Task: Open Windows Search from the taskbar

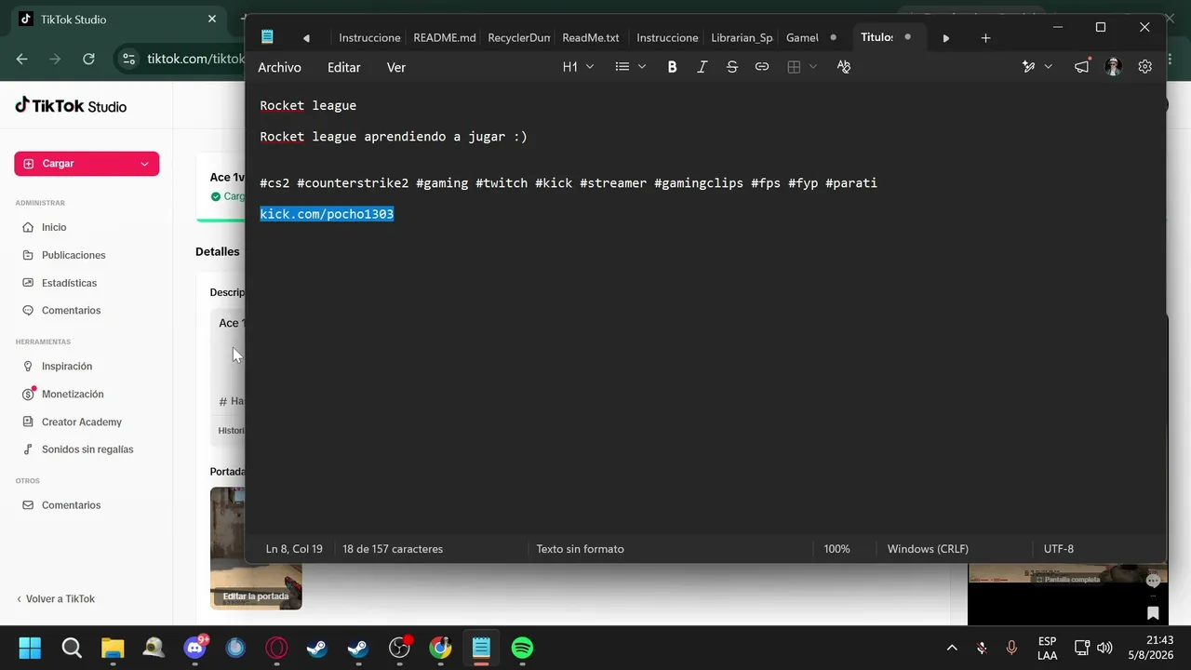Action: pos(71,648)
